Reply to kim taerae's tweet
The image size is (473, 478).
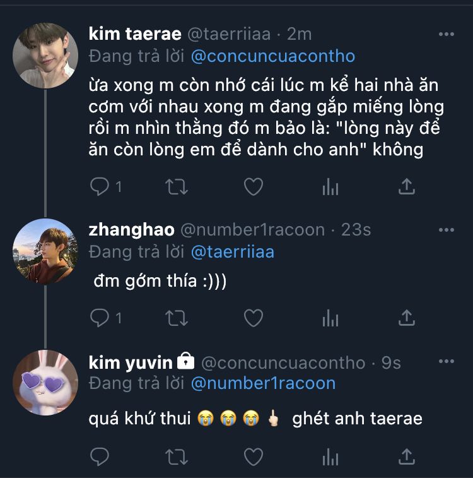100,186
